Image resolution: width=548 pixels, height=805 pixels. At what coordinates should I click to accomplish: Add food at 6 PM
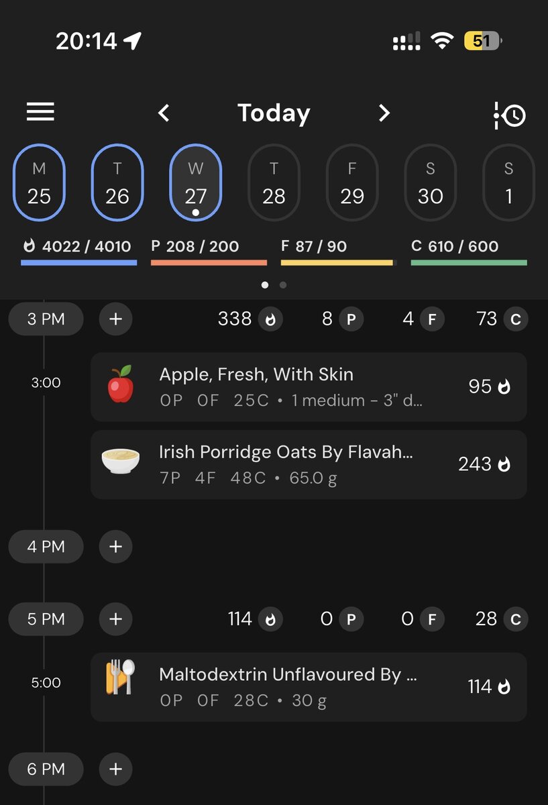click(116, 769)
